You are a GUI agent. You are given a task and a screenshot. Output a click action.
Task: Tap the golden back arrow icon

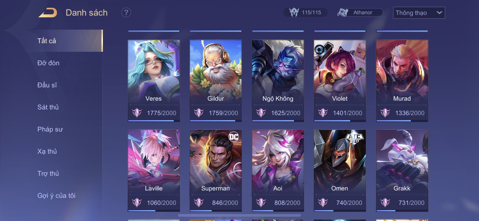tap(48, 13)
